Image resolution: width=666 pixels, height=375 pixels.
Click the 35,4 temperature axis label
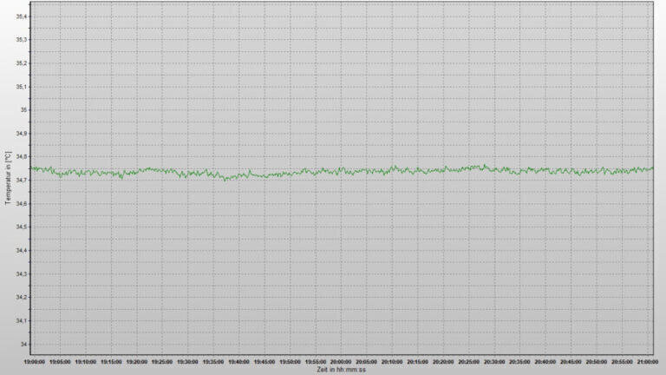pyautogui.click(x=21, y=16)
